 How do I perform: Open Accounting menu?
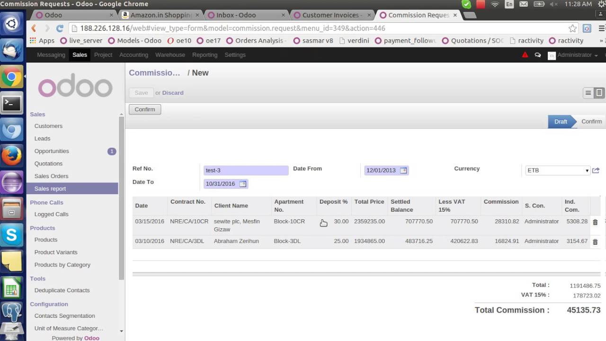134,55
